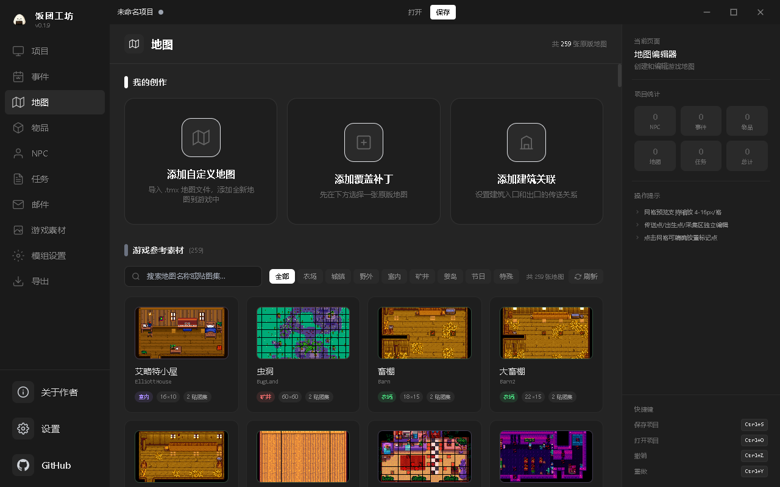Screen dimensions: 780x487
Task: Open the 项目 sidebar section
Action: [x=55, y=51]
